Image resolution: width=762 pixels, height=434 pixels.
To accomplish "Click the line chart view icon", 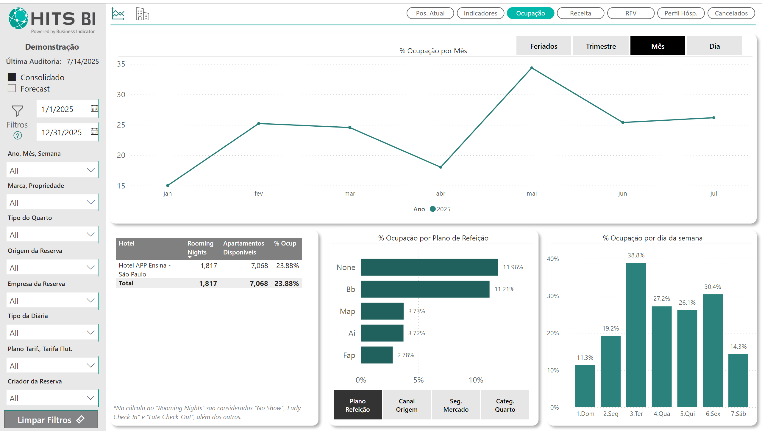I will pyautogui.click(x=118, y=14).
